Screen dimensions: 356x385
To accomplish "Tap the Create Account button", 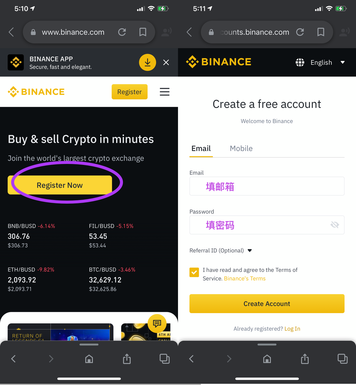I will (266, 303).
